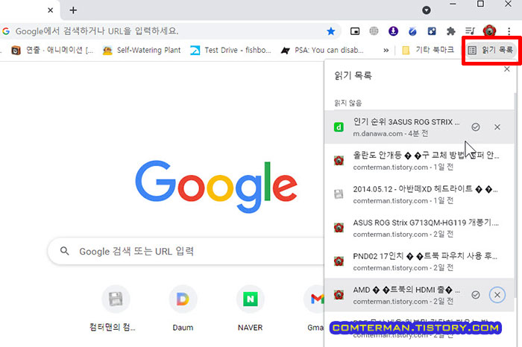Click the grey globe extension icon
The width and height of the screenshot is (522, 347).
tap(374, 31)
